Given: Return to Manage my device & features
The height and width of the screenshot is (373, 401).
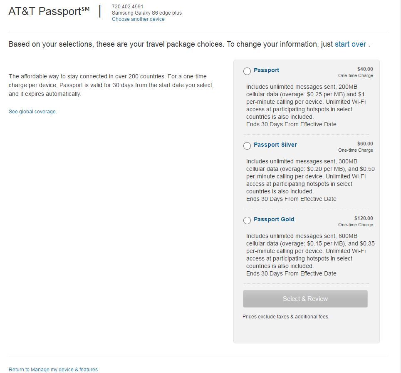Looking at the screenshot, I should pyautogui.click(x=53, y=370).
